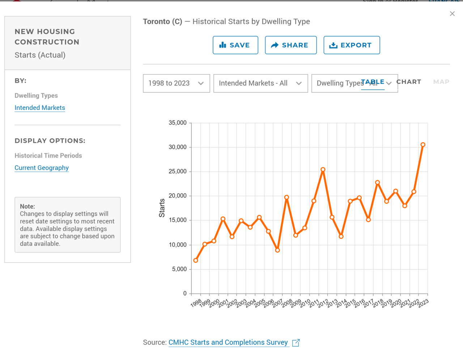
Task: Click the 2008 data point on the chart
Action: (286, 197)
